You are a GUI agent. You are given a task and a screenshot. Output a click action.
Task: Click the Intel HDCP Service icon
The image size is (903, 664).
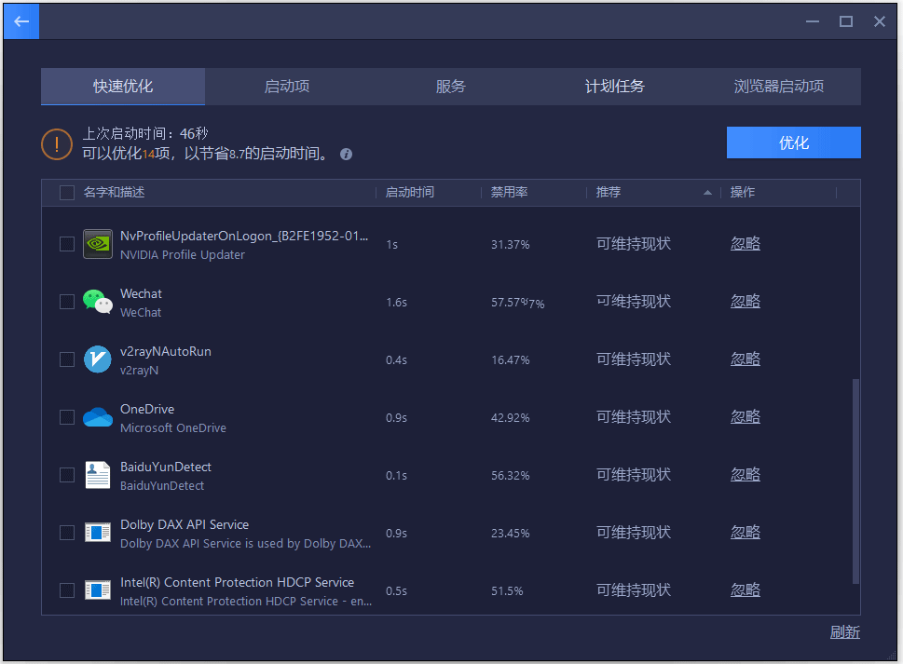click(97, 590)
